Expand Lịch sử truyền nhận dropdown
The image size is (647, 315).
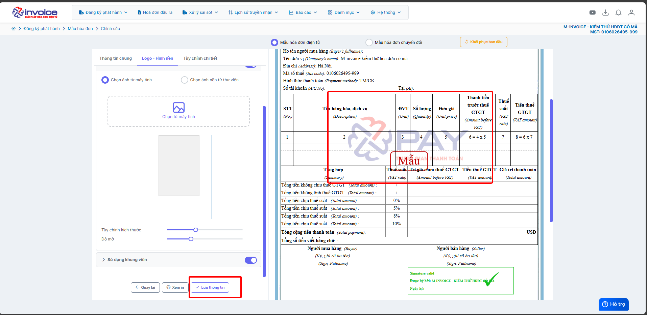[x=253, y=12]
